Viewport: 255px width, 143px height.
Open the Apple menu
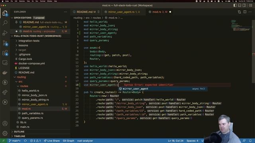point(2,1)
